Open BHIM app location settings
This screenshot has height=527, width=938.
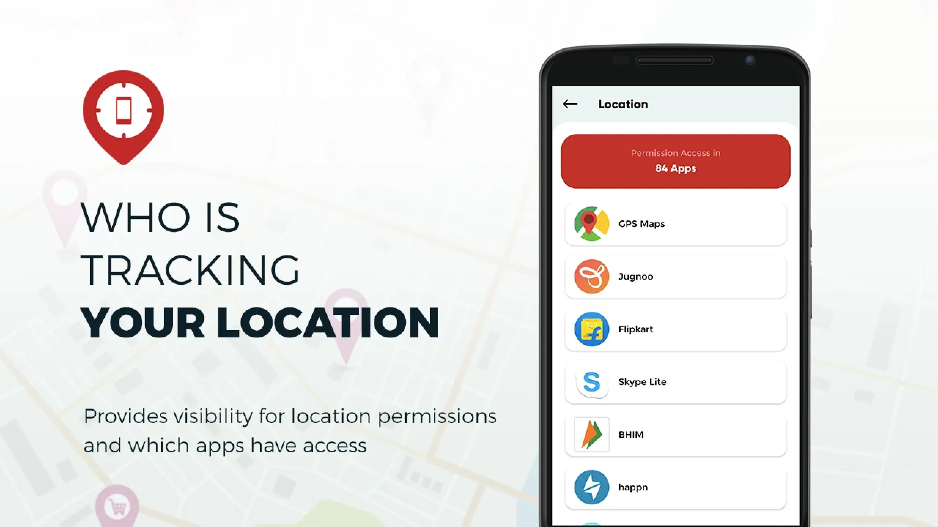click(x=675, y=434)
